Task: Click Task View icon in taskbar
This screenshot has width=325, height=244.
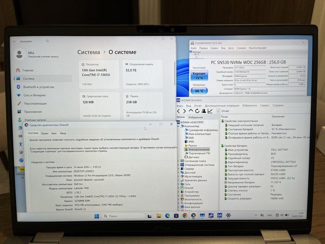Action: tap(149, 216)
